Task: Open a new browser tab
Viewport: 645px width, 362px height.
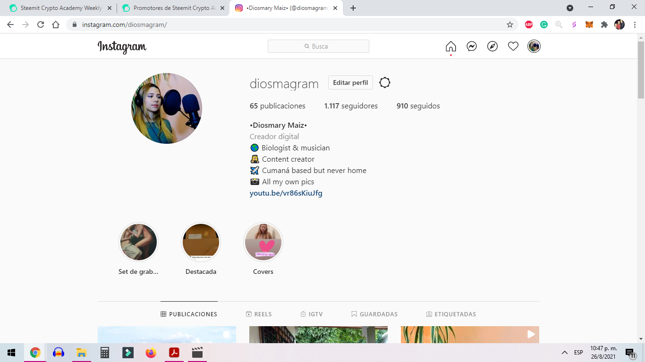Action: click(x=353, y=8)
